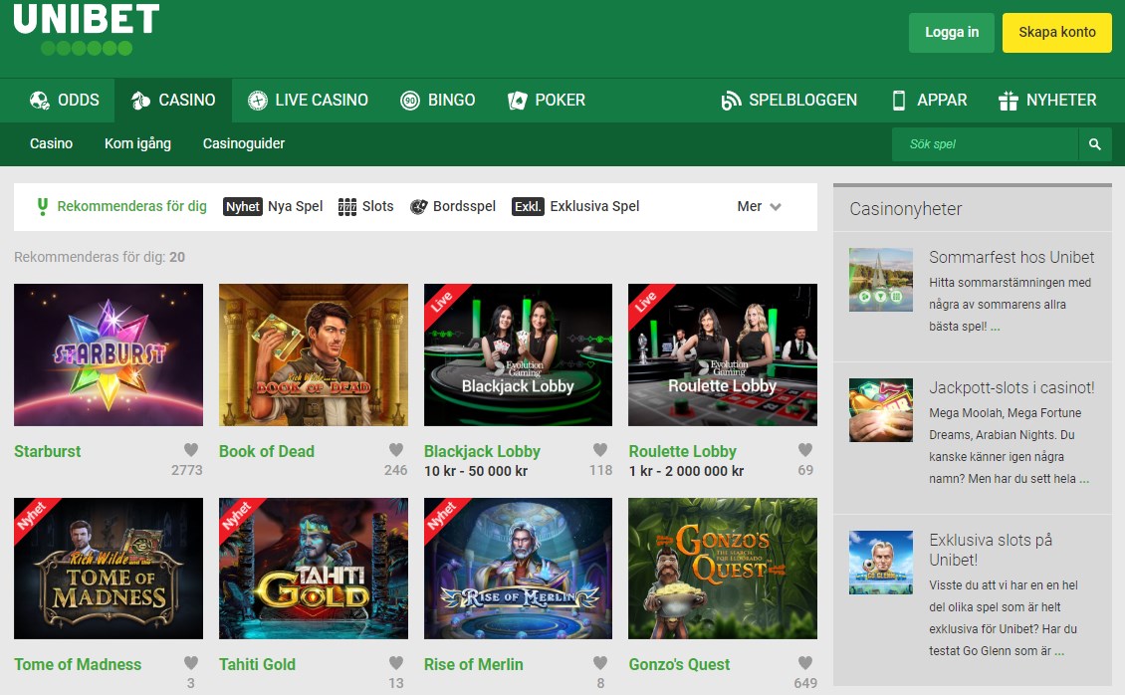
Task: Open the Jackpott-slots i casinot article
Action: 1012,387
